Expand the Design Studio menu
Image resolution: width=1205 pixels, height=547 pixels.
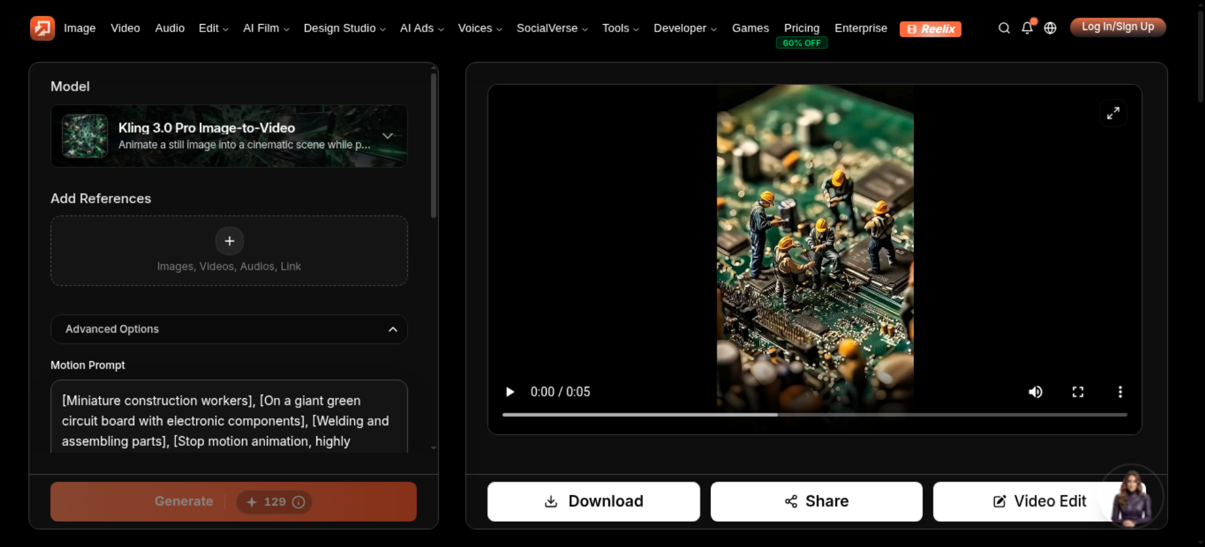click(345, 28)
